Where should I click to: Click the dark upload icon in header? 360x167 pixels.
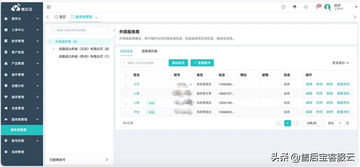295,7
